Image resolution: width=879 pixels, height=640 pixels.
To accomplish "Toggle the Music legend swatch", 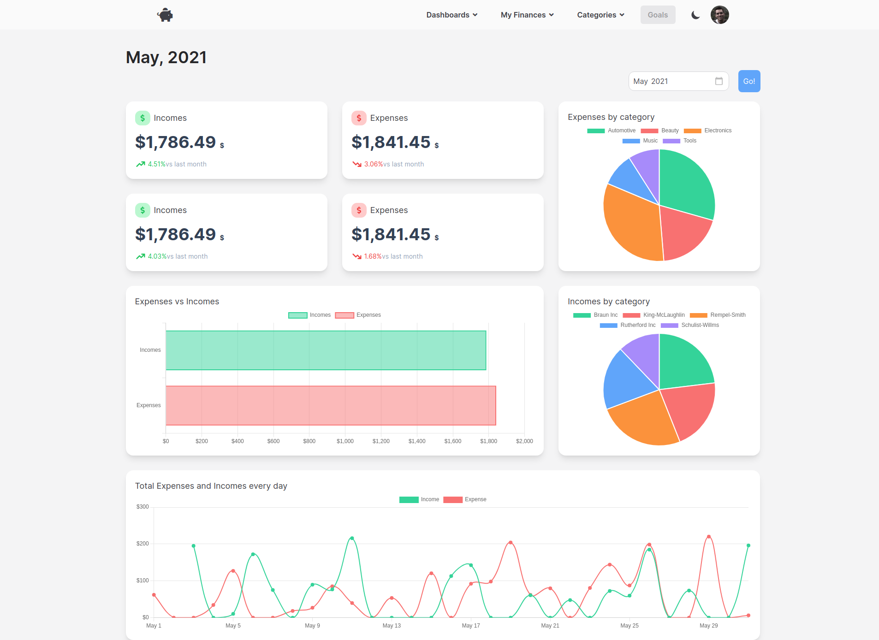I will (x=631, y=141).
